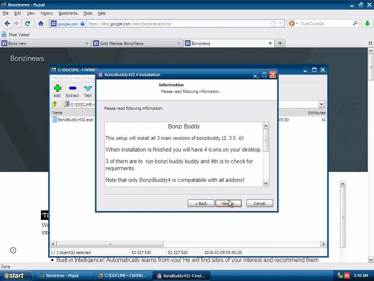Go back with the browser back arrow
Screen dimensions: 374x281
pyautogui.click(x=7, y=23)
